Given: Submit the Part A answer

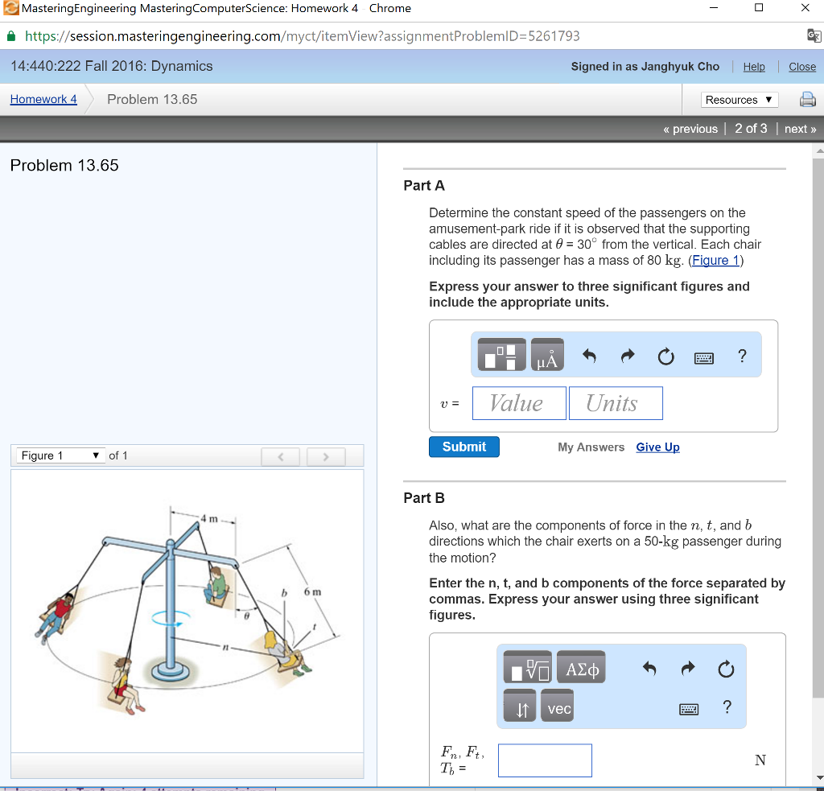Looking at the screenshot, I should pyautogui.click(x=463, y=447).
